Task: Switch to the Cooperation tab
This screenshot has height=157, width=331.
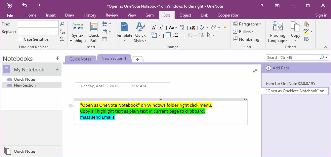Action: point(228,15)
